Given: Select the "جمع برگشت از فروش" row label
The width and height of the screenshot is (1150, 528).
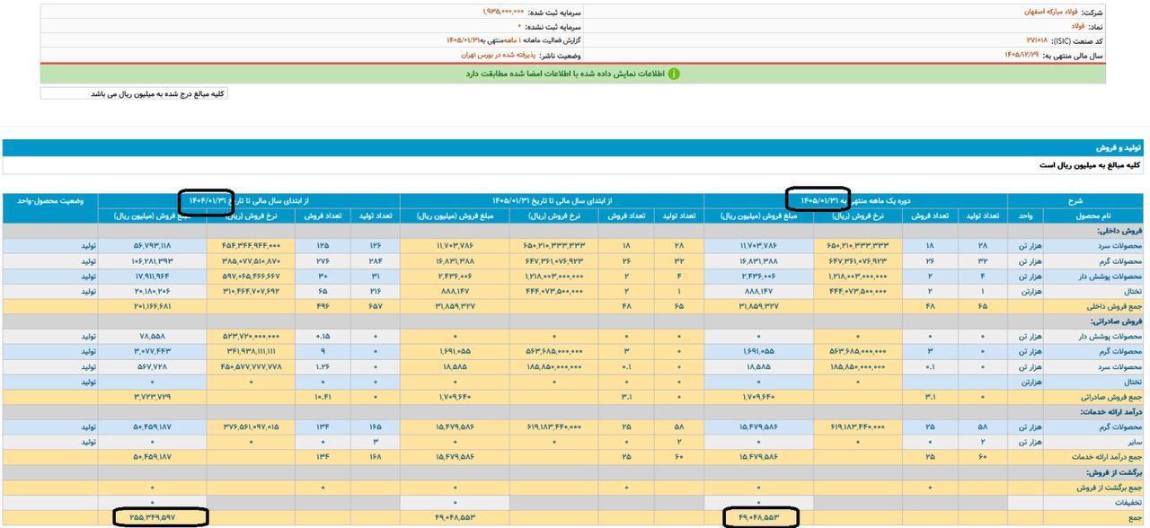Looking at the screenshot, I should (x=1110, y=488).
